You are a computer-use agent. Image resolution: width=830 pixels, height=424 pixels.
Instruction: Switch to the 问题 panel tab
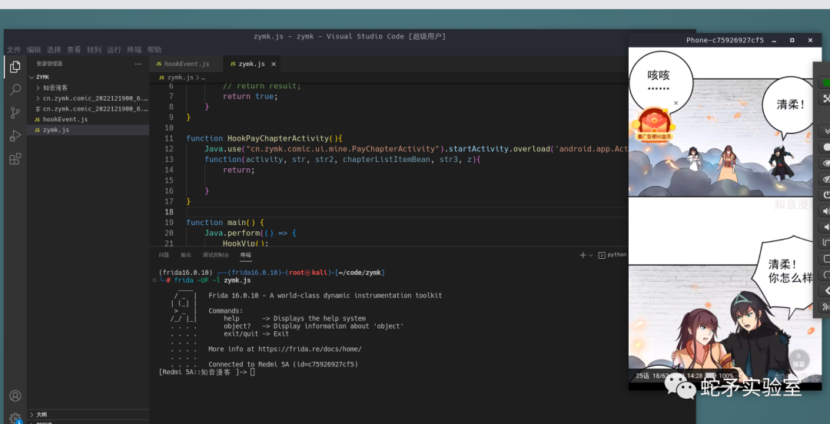pyautogui.click(x=164, y=255)
